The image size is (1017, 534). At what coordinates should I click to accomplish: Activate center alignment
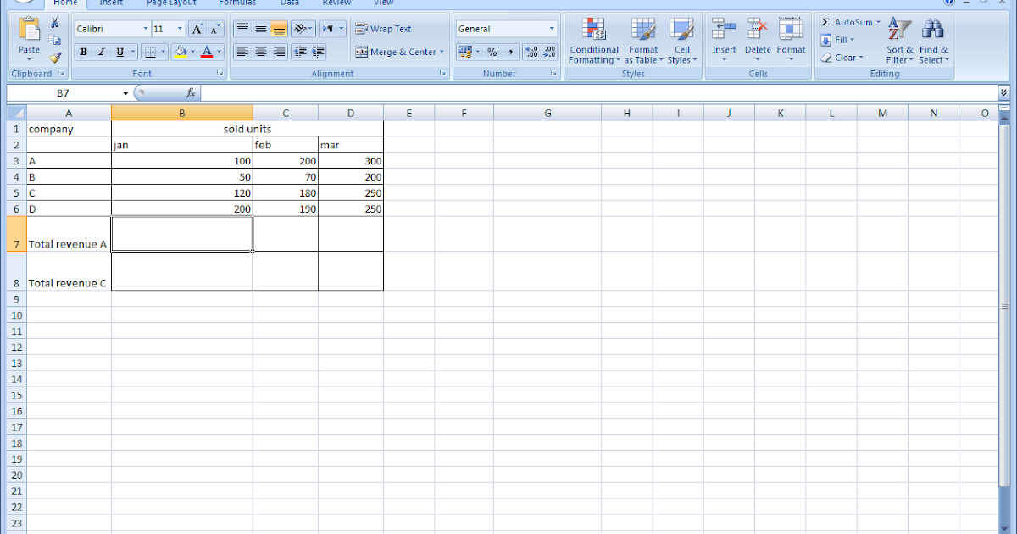(x=259, y=52)
